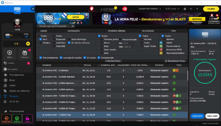Click the search magnifier icon
Screen dimensions: 221x126
click(73, 26)
